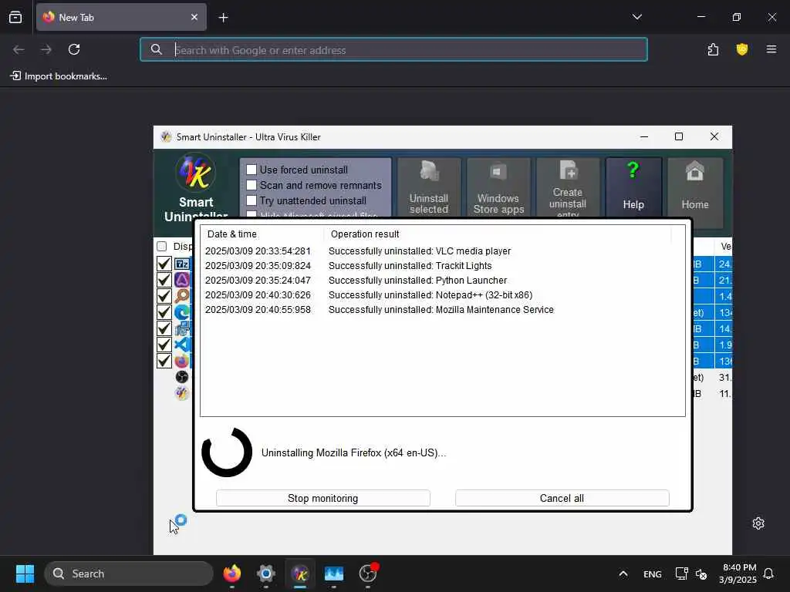Open Firefox from the taskbar
The height and width of the screenshot is (592, 790).
tap(231, 573)
